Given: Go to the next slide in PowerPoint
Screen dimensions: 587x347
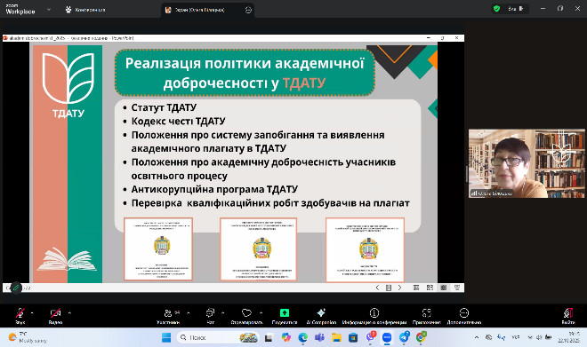Looking at the screenshot, I should (x=400, y=288).
